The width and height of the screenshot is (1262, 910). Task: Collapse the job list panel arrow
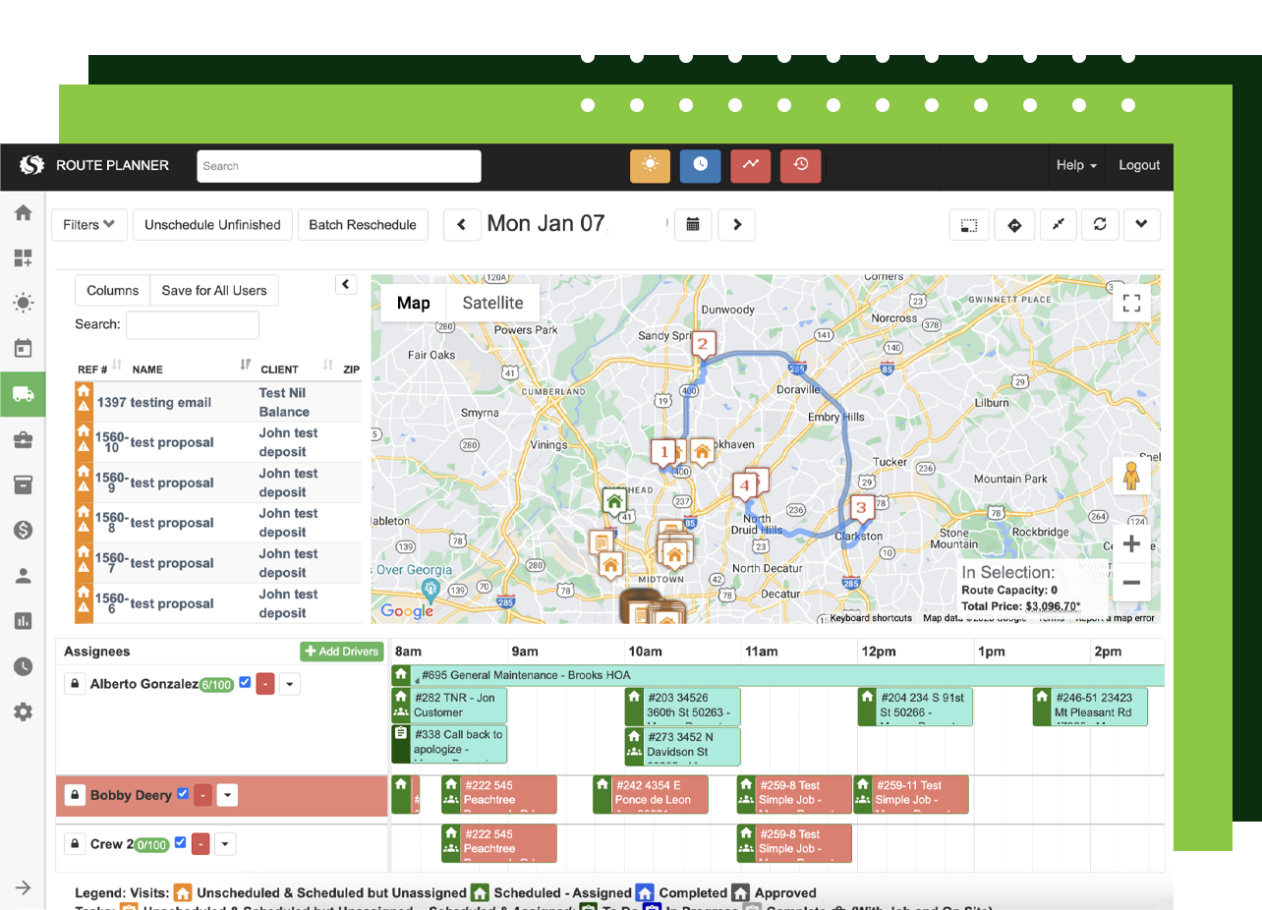pyautogui.click(x=345, y=284)
